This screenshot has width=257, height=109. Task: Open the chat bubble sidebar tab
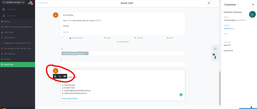[215, 49]
